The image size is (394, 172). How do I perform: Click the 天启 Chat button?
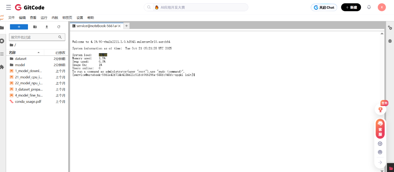tap(324, 7)
